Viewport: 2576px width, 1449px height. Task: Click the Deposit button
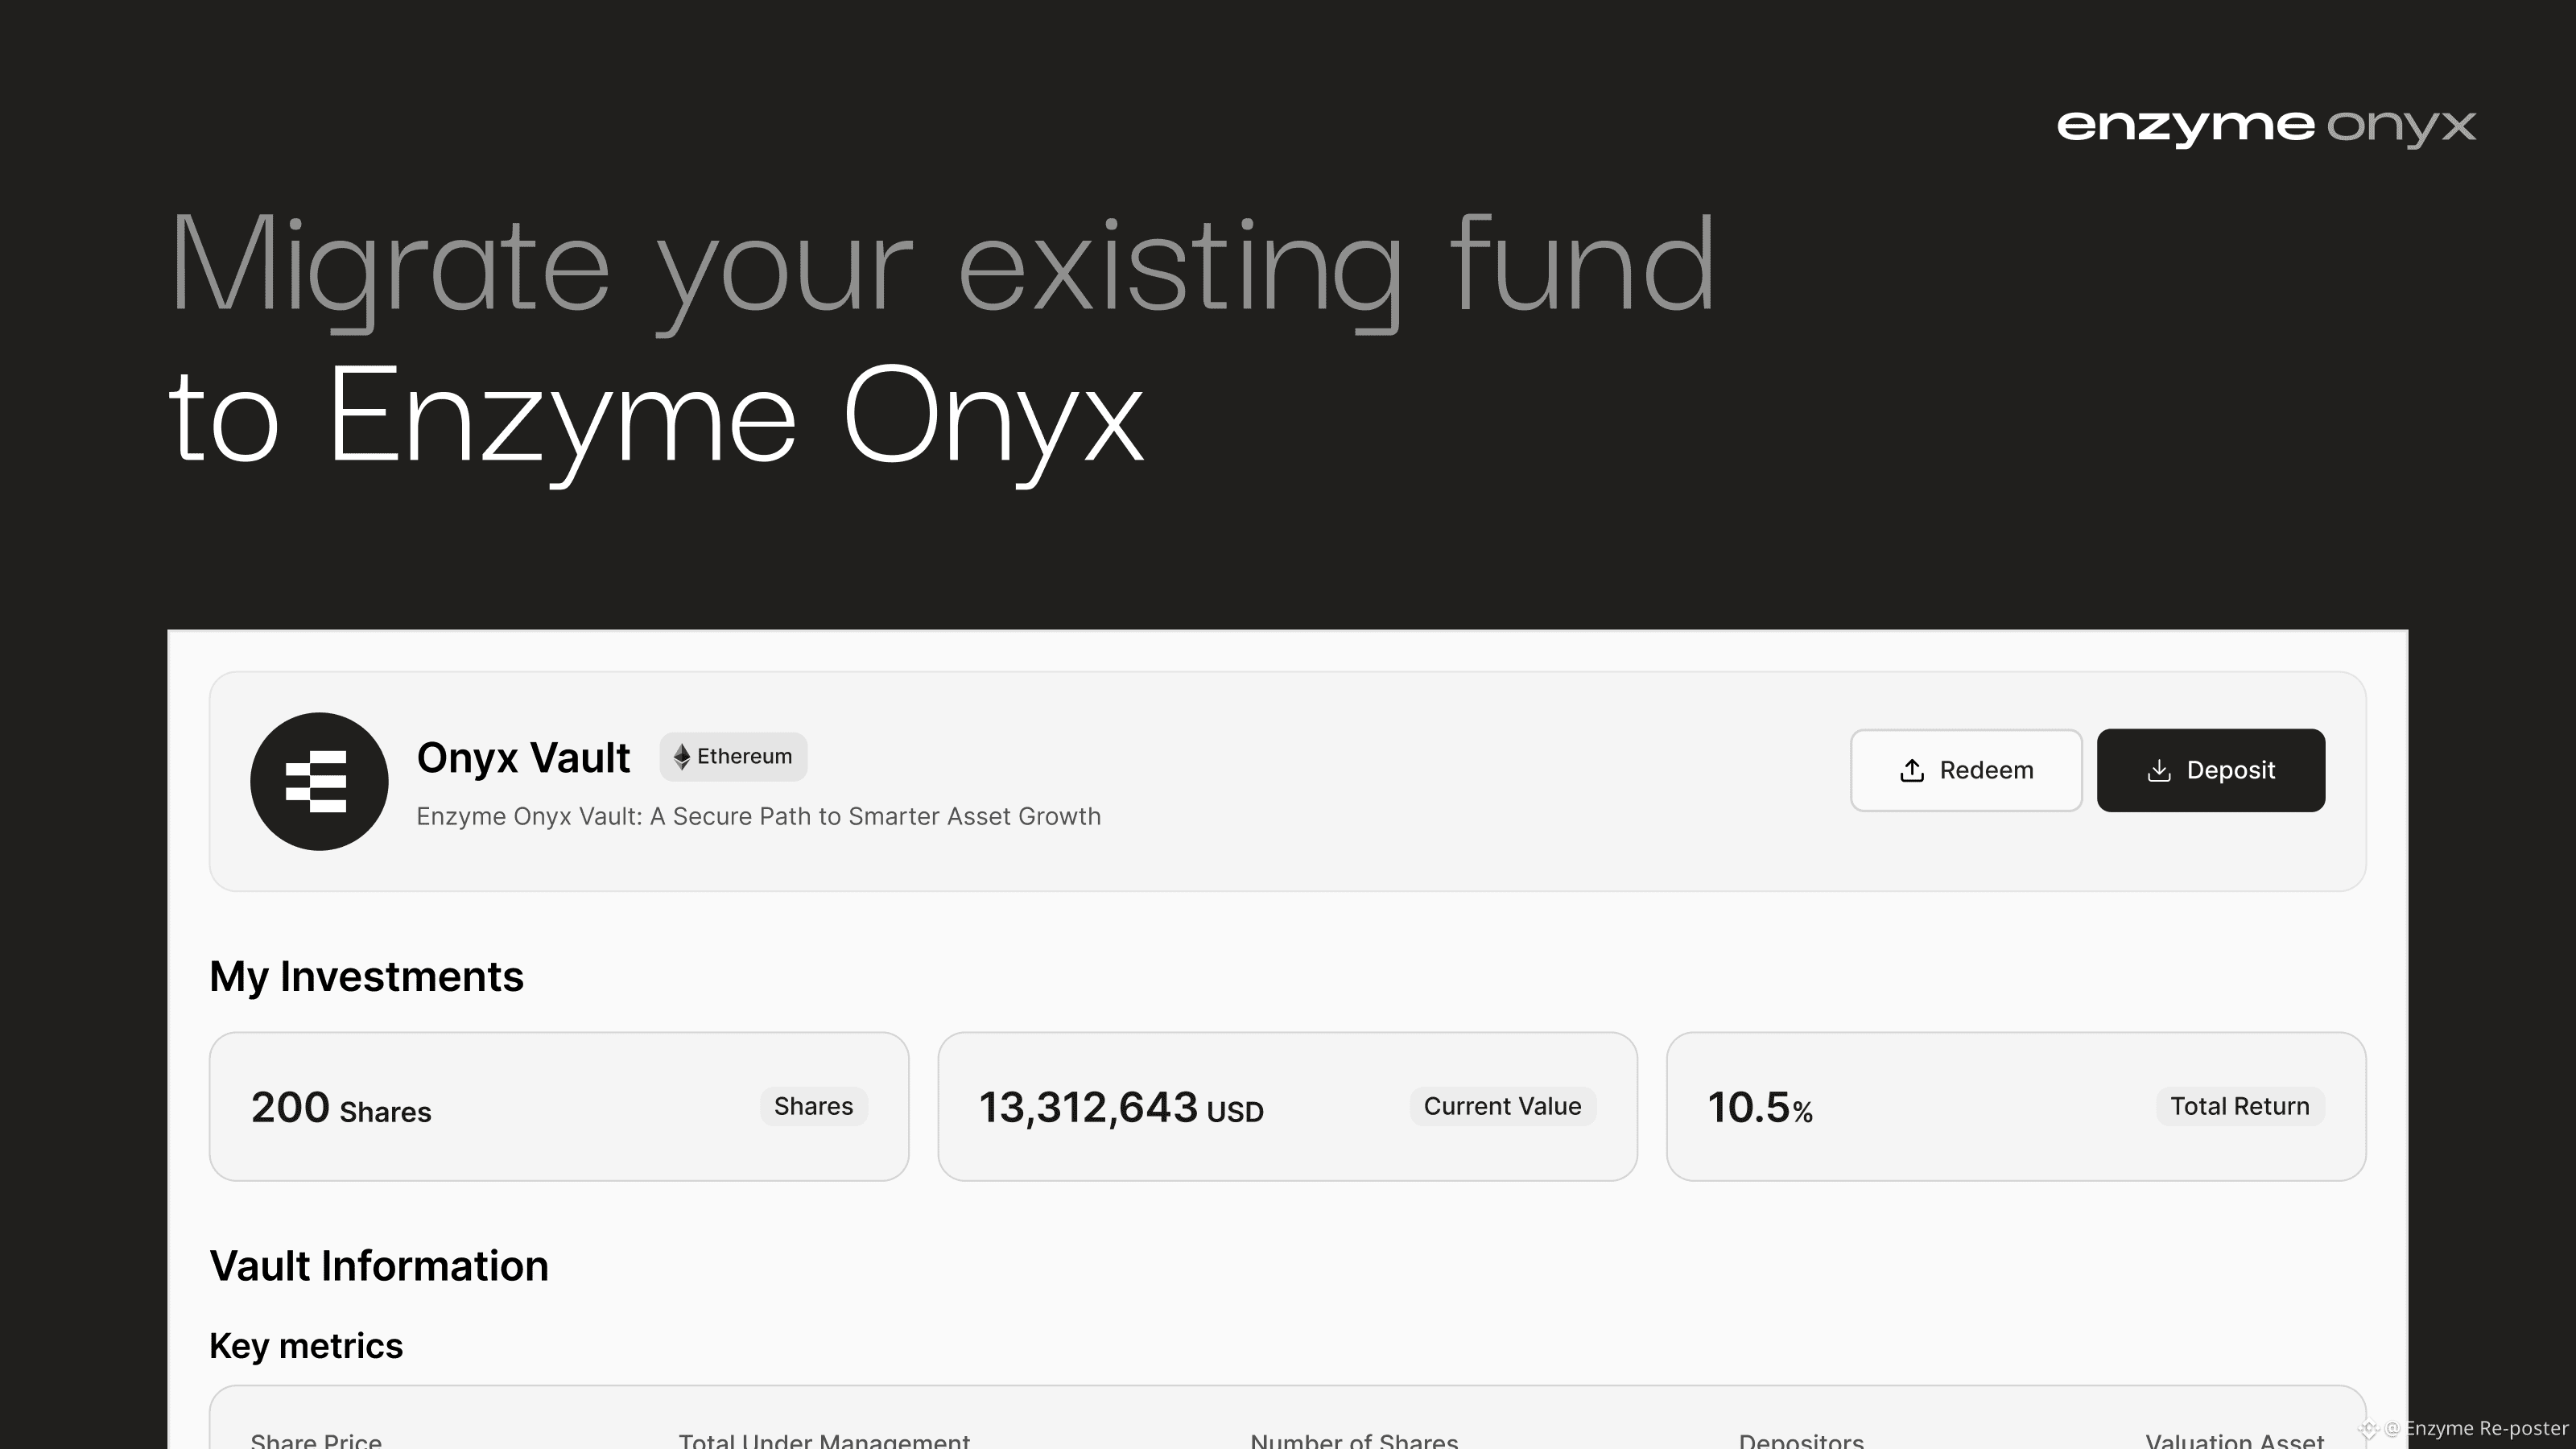[x=2210, y=770]
